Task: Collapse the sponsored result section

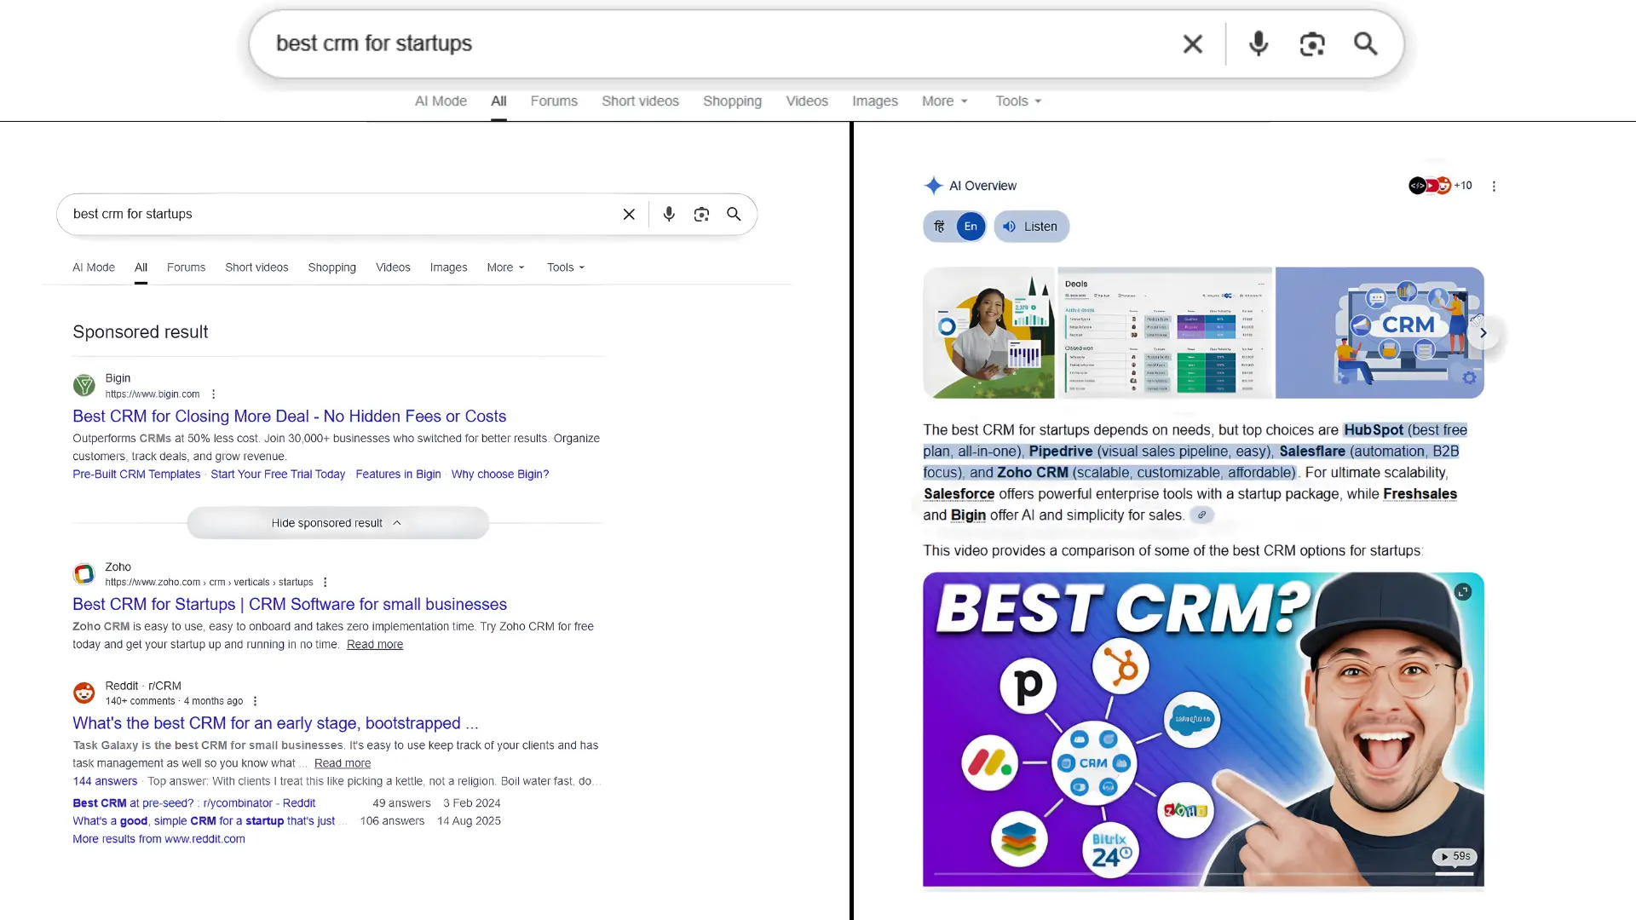Action: (337, 522)
